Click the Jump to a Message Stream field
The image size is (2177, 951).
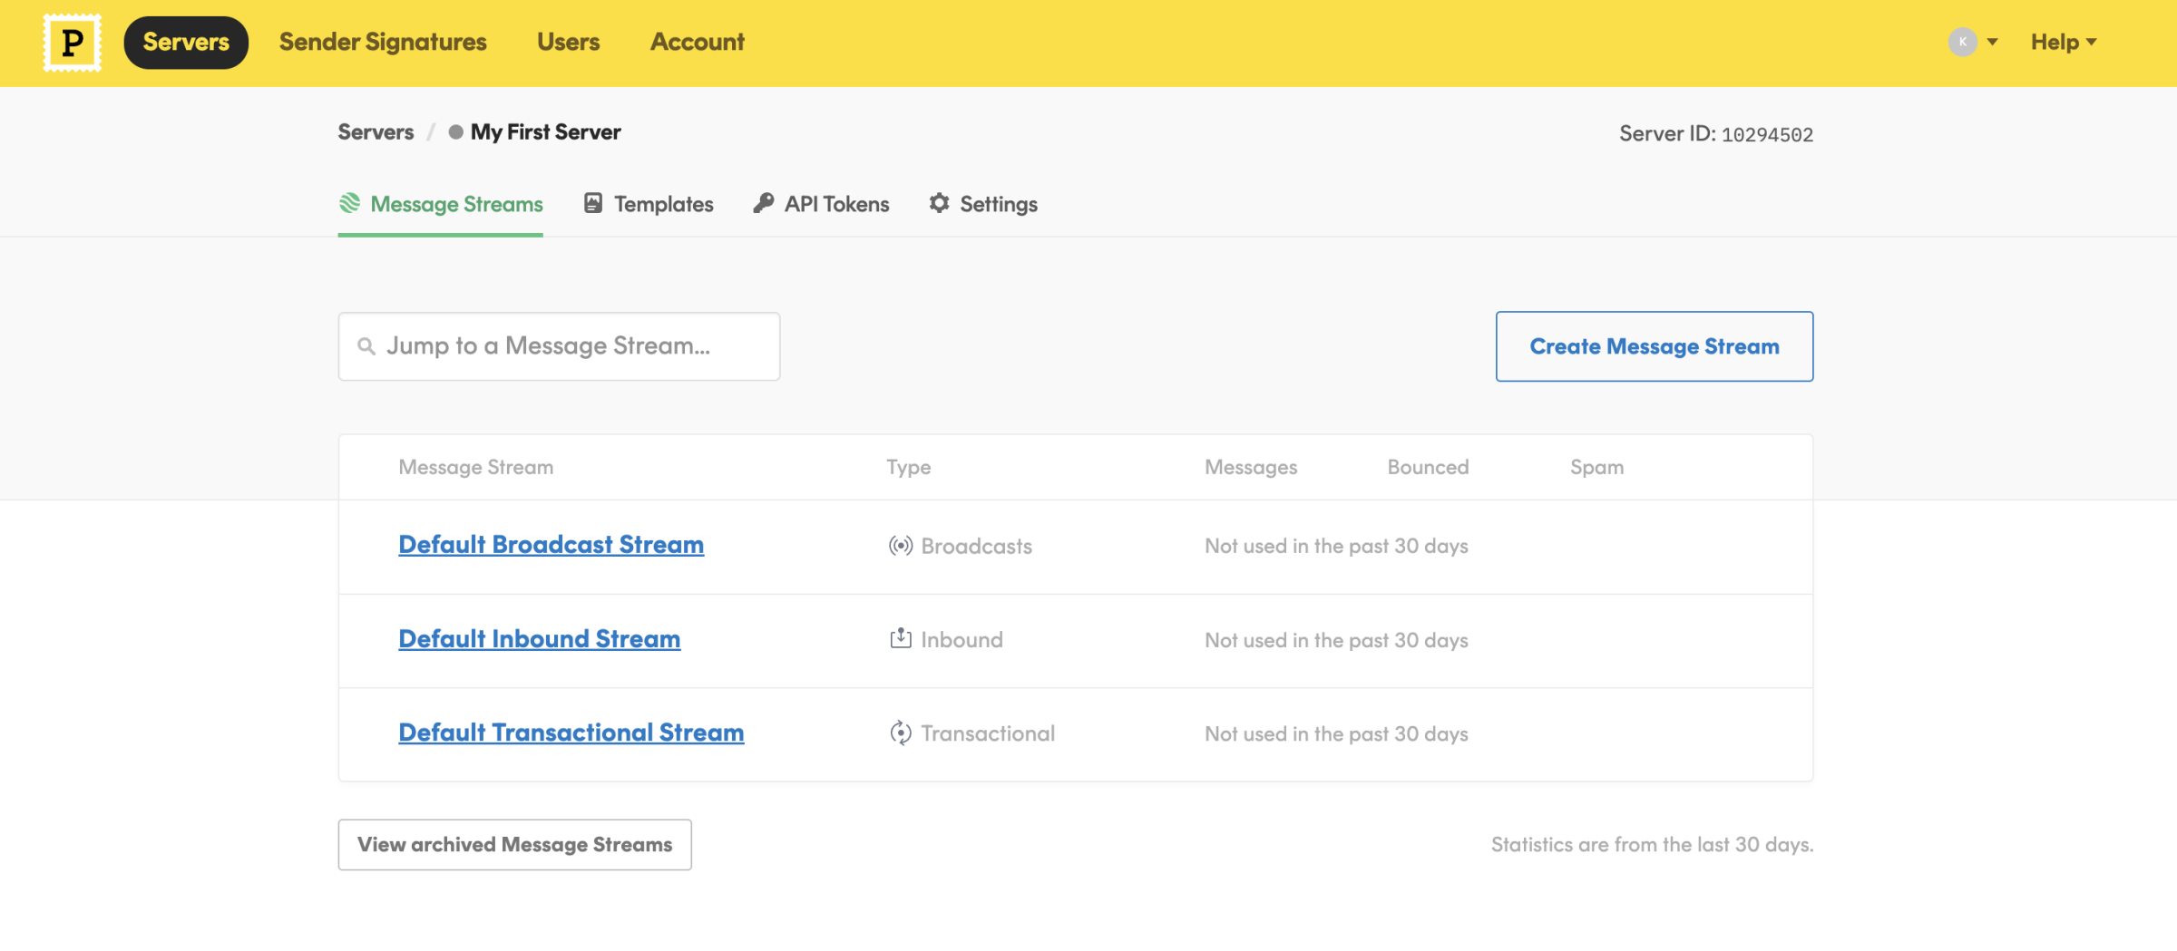[x=559, y=345]
